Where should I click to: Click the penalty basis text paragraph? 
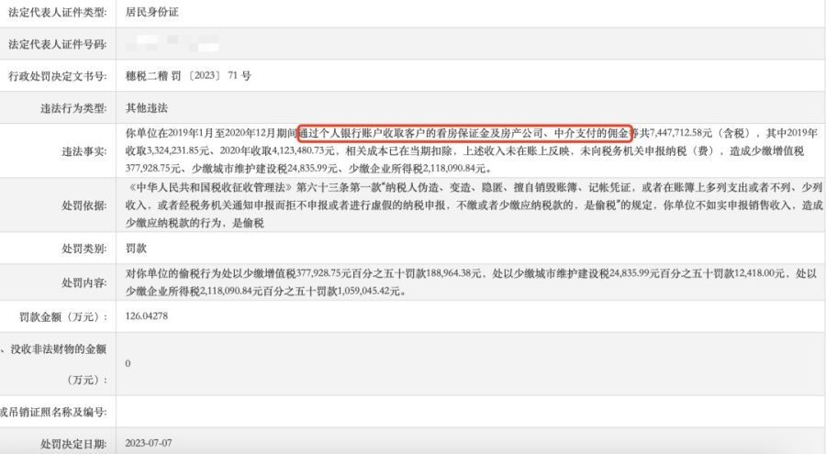(x=474, y=205)
